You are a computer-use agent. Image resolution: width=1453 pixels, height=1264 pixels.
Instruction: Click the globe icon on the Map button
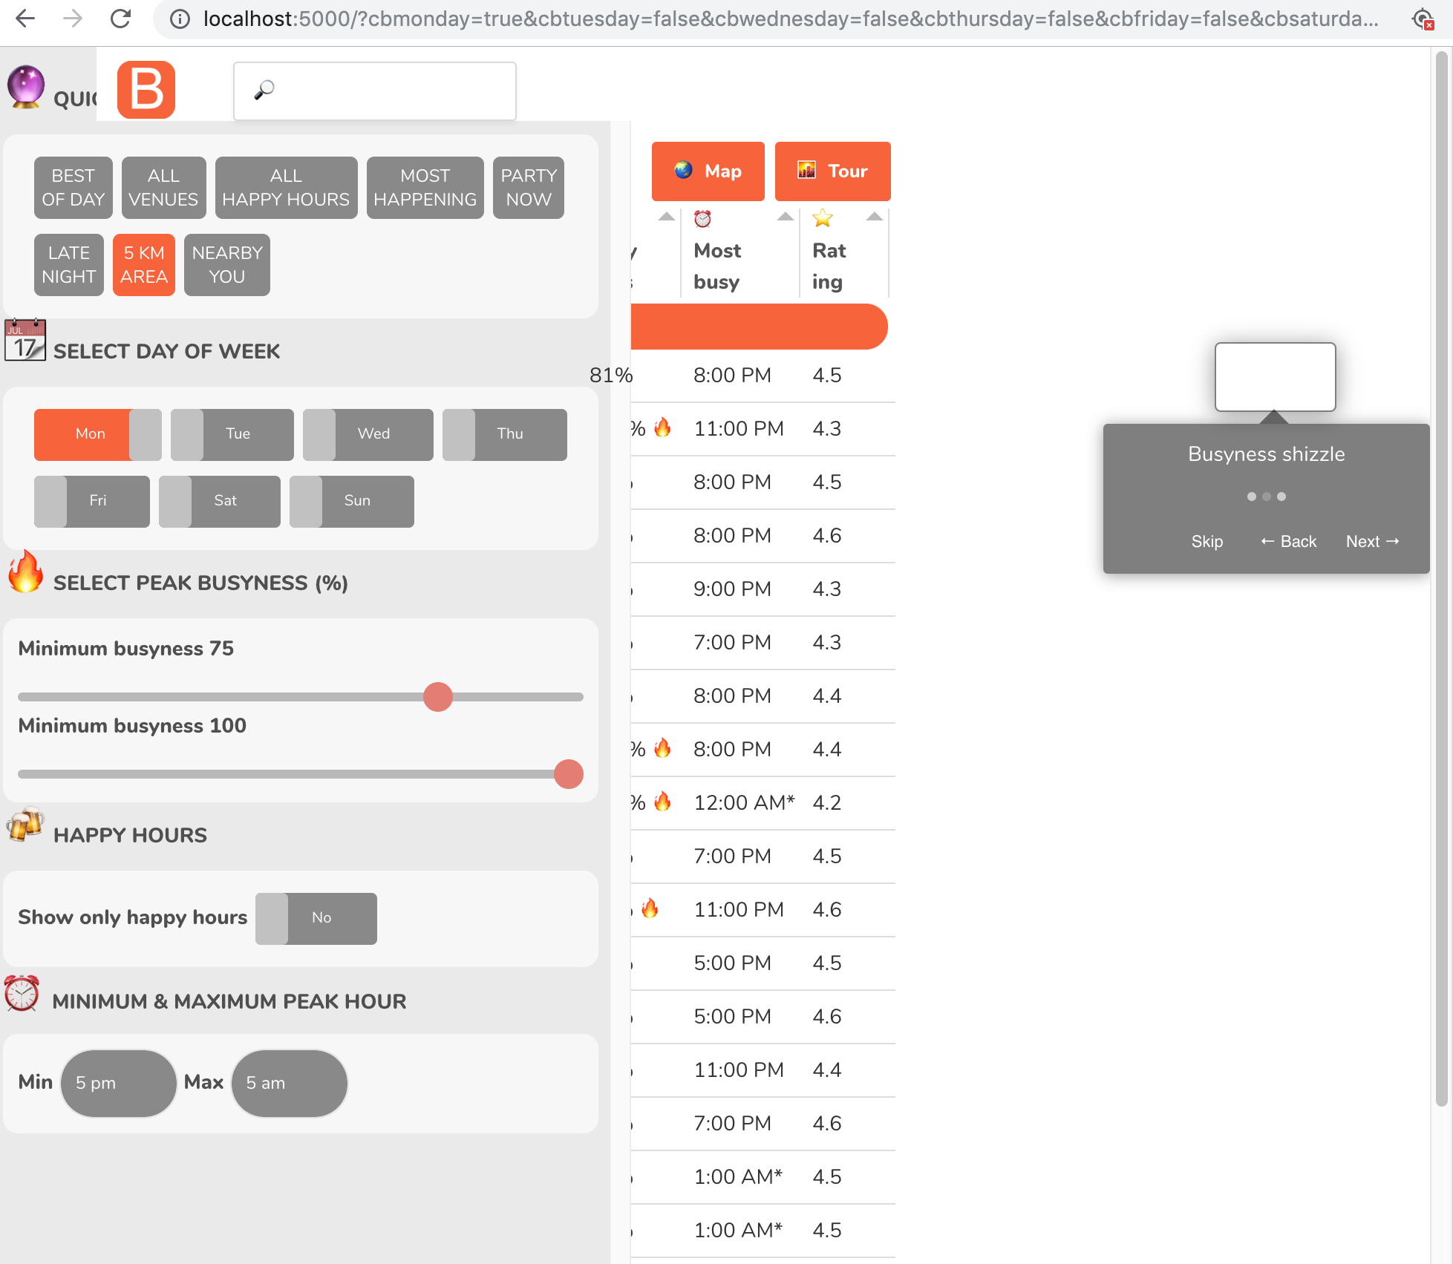684,171
